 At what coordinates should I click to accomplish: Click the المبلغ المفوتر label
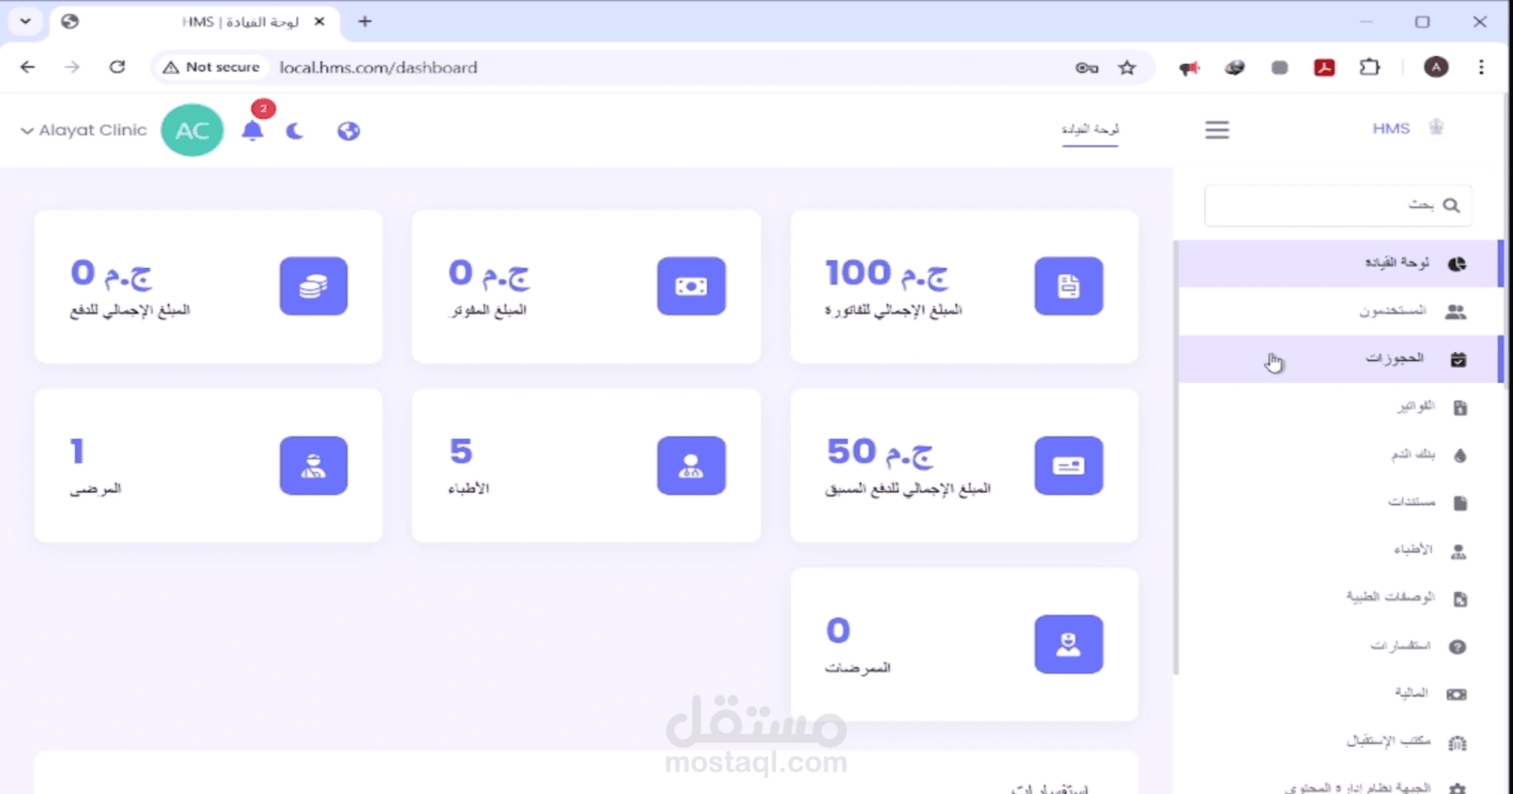(x=488, y=310)
